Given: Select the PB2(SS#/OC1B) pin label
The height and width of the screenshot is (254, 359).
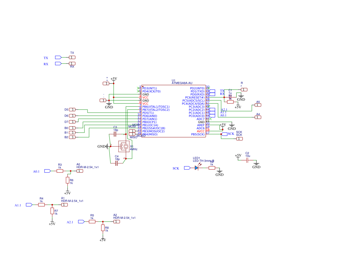Looking at the screenshot, I should (154, 128).
